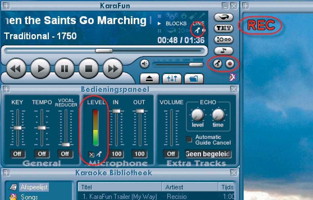
Task: Adjust the microphone OUT slider handle
Action: (x=140, y=111)
